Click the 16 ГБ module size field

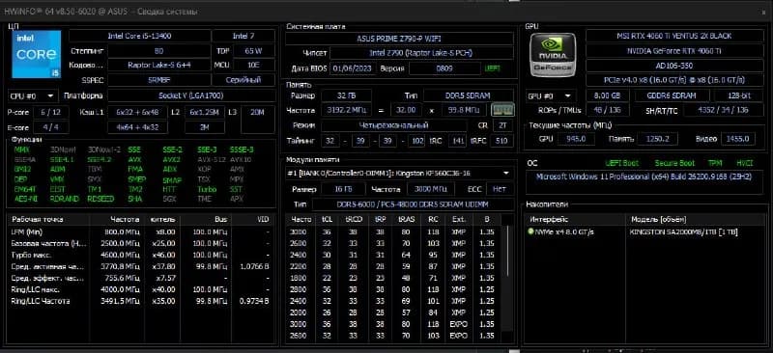point(344,189)
